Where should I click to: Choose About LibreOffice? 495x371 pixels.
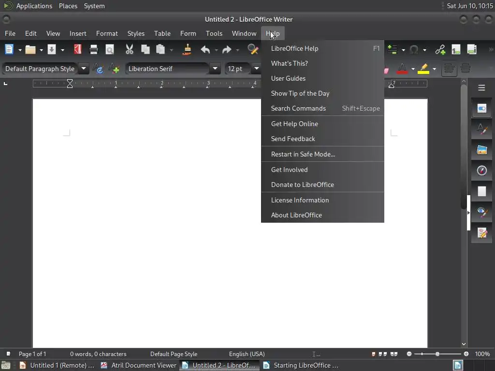tap(322, 215)
